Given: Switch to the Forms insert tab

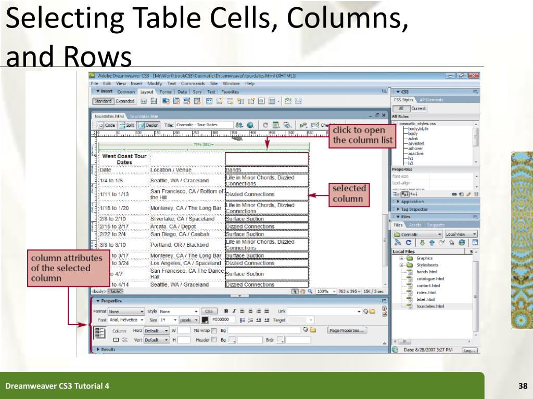Looking at the screenshot, I should click(x=166, y=92).
